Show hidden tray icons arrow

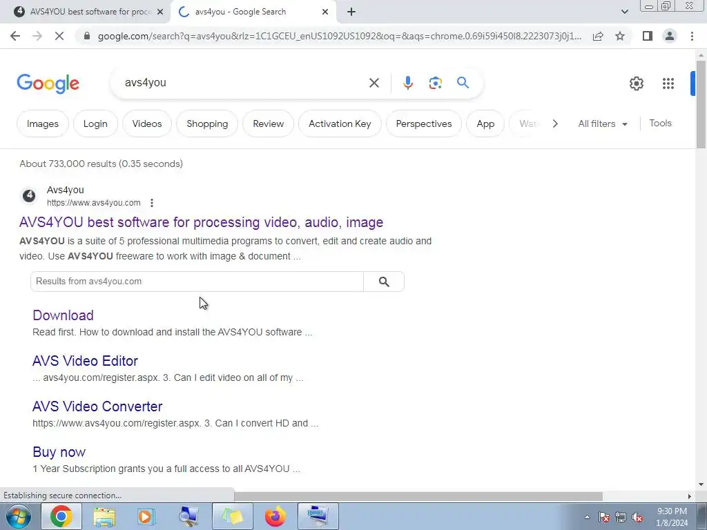(x=587, y=517)
